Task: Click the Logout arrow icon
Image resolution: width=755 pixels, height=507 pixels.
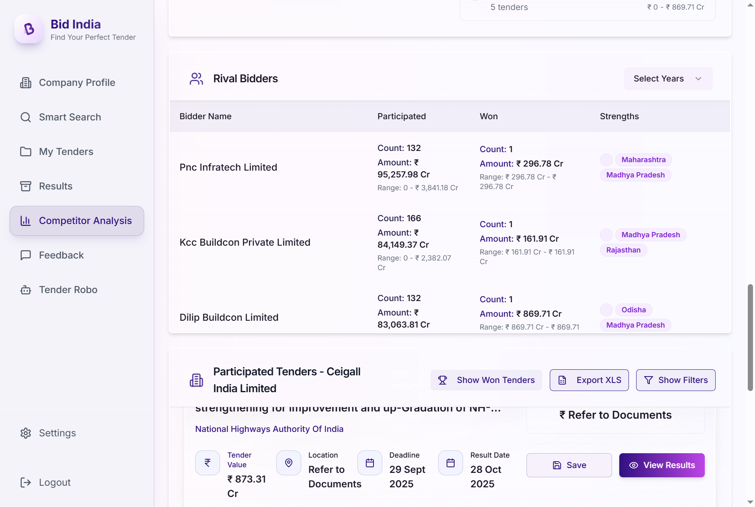Action: 26,483
